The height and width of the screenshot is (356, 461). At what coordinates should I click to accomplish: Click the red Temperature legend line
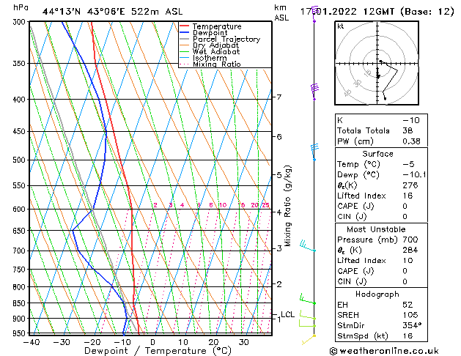(185, 26)
